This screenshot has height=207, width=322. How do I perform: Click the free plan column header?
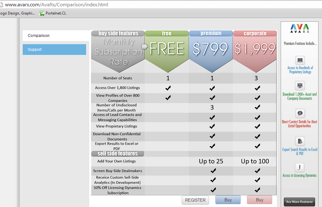[167, 33]
